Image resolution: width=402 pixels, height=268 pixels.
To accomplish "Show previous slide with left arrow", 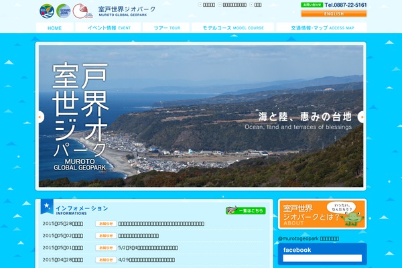I will [x=40, y=117].
